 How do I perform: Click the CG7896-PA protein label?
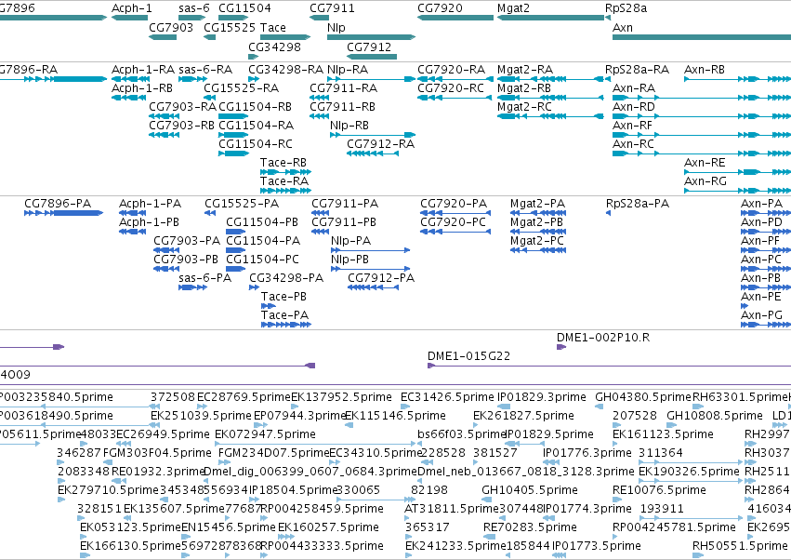click(58, 204)
